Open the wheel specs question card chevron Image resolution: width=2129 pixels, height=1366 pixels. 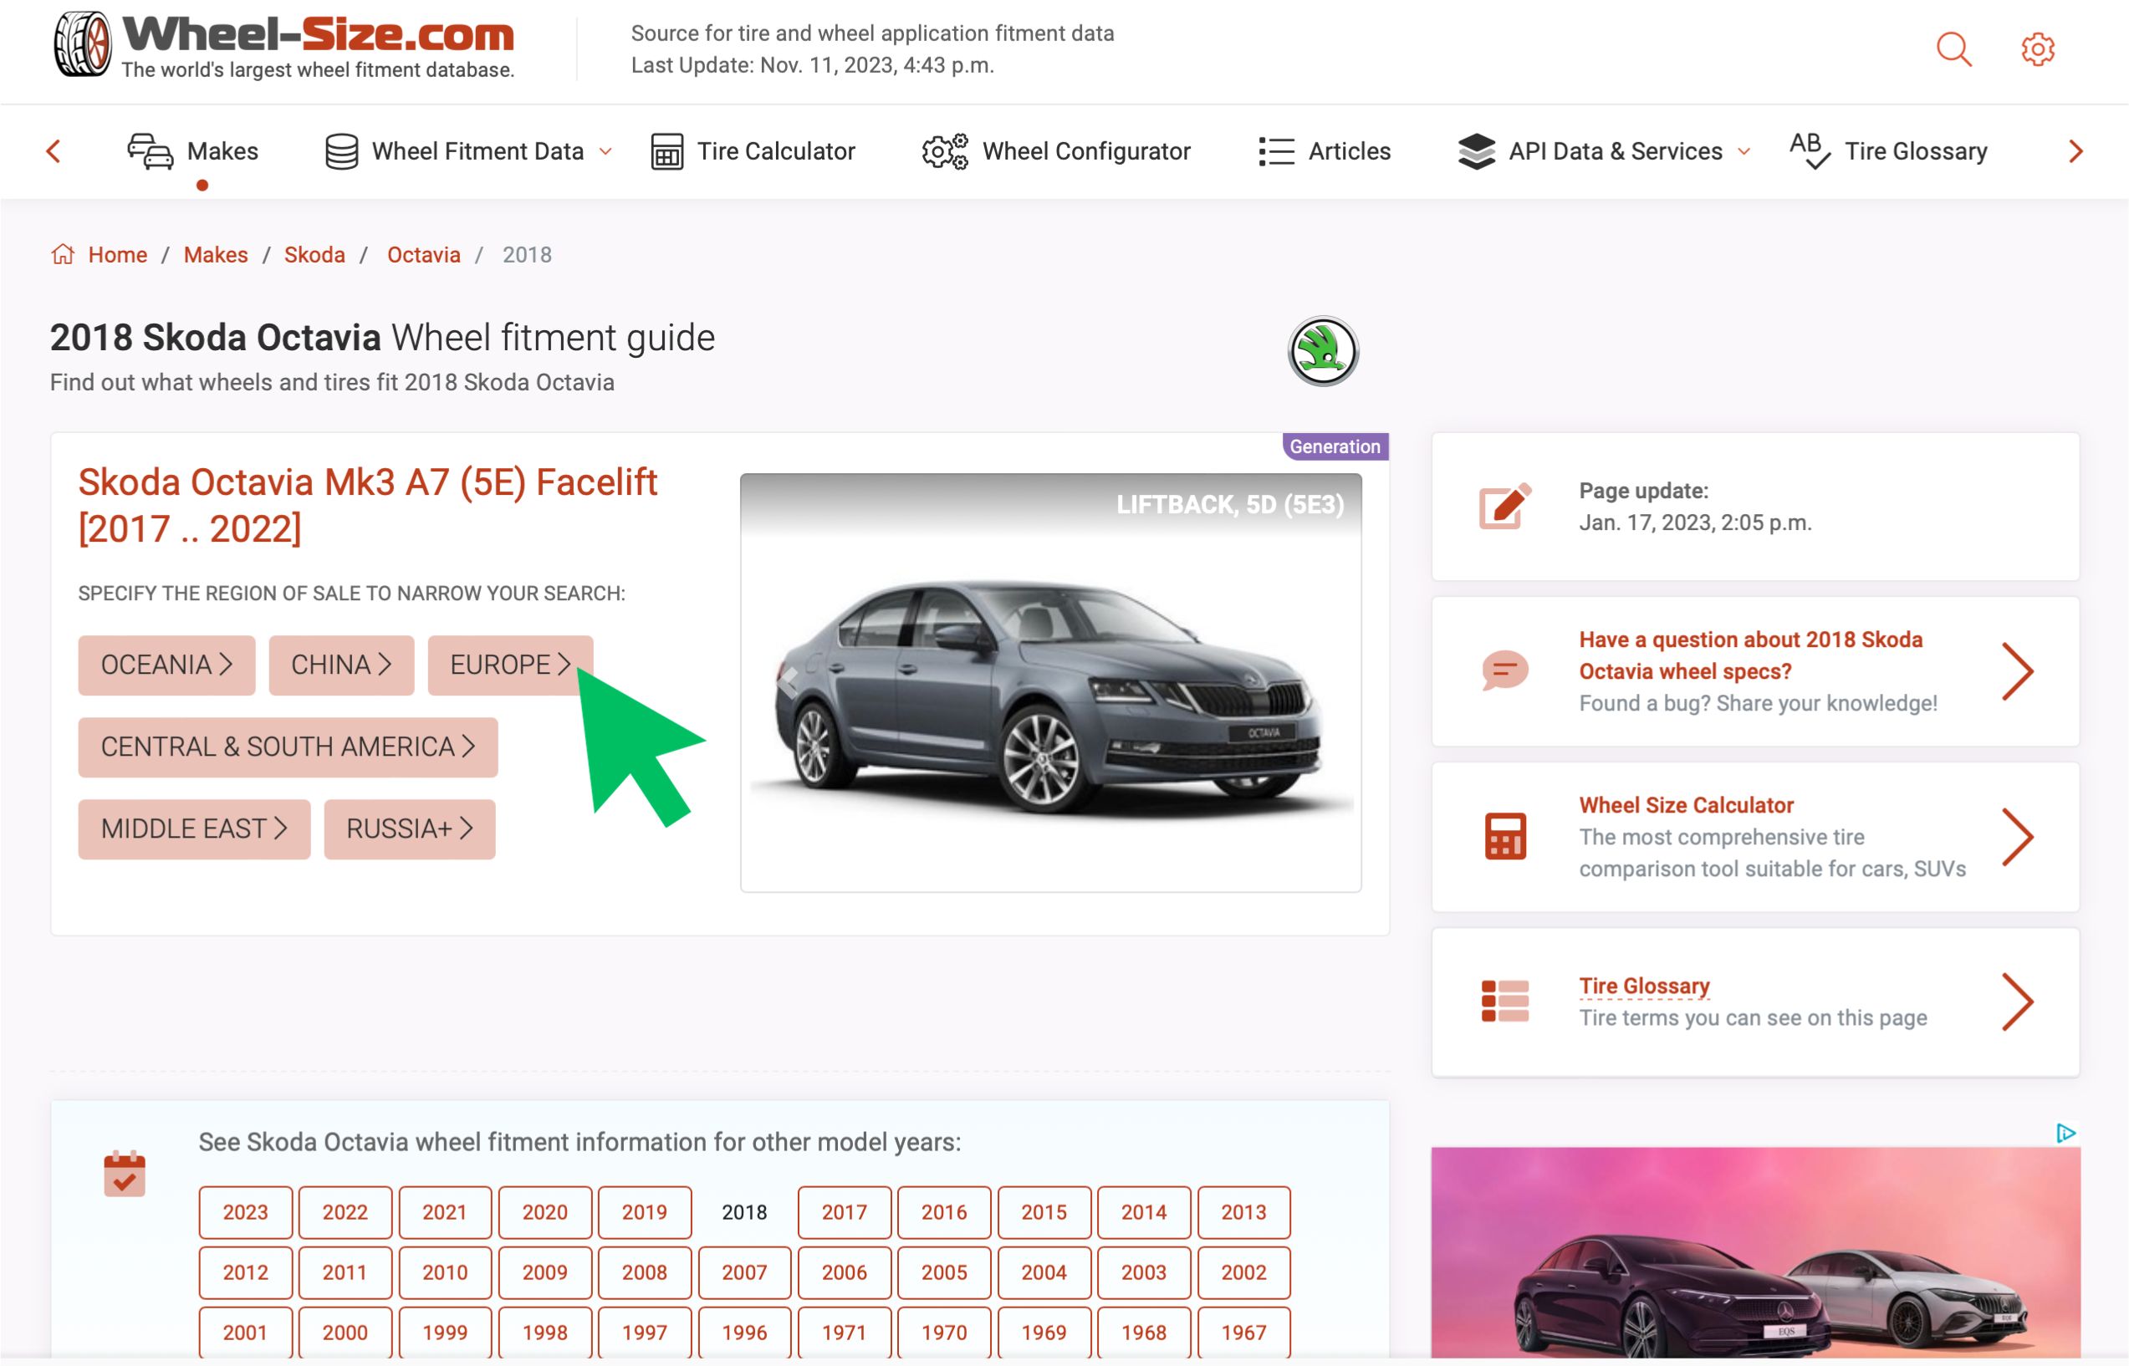point(2017,671)
